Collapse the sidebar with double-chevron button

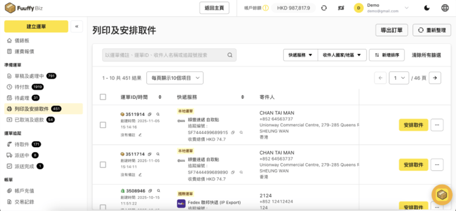click(77, 27)
